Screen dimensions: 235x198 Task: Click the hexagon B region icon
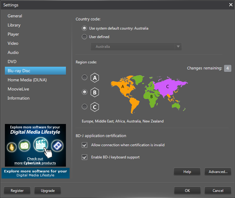95,92
